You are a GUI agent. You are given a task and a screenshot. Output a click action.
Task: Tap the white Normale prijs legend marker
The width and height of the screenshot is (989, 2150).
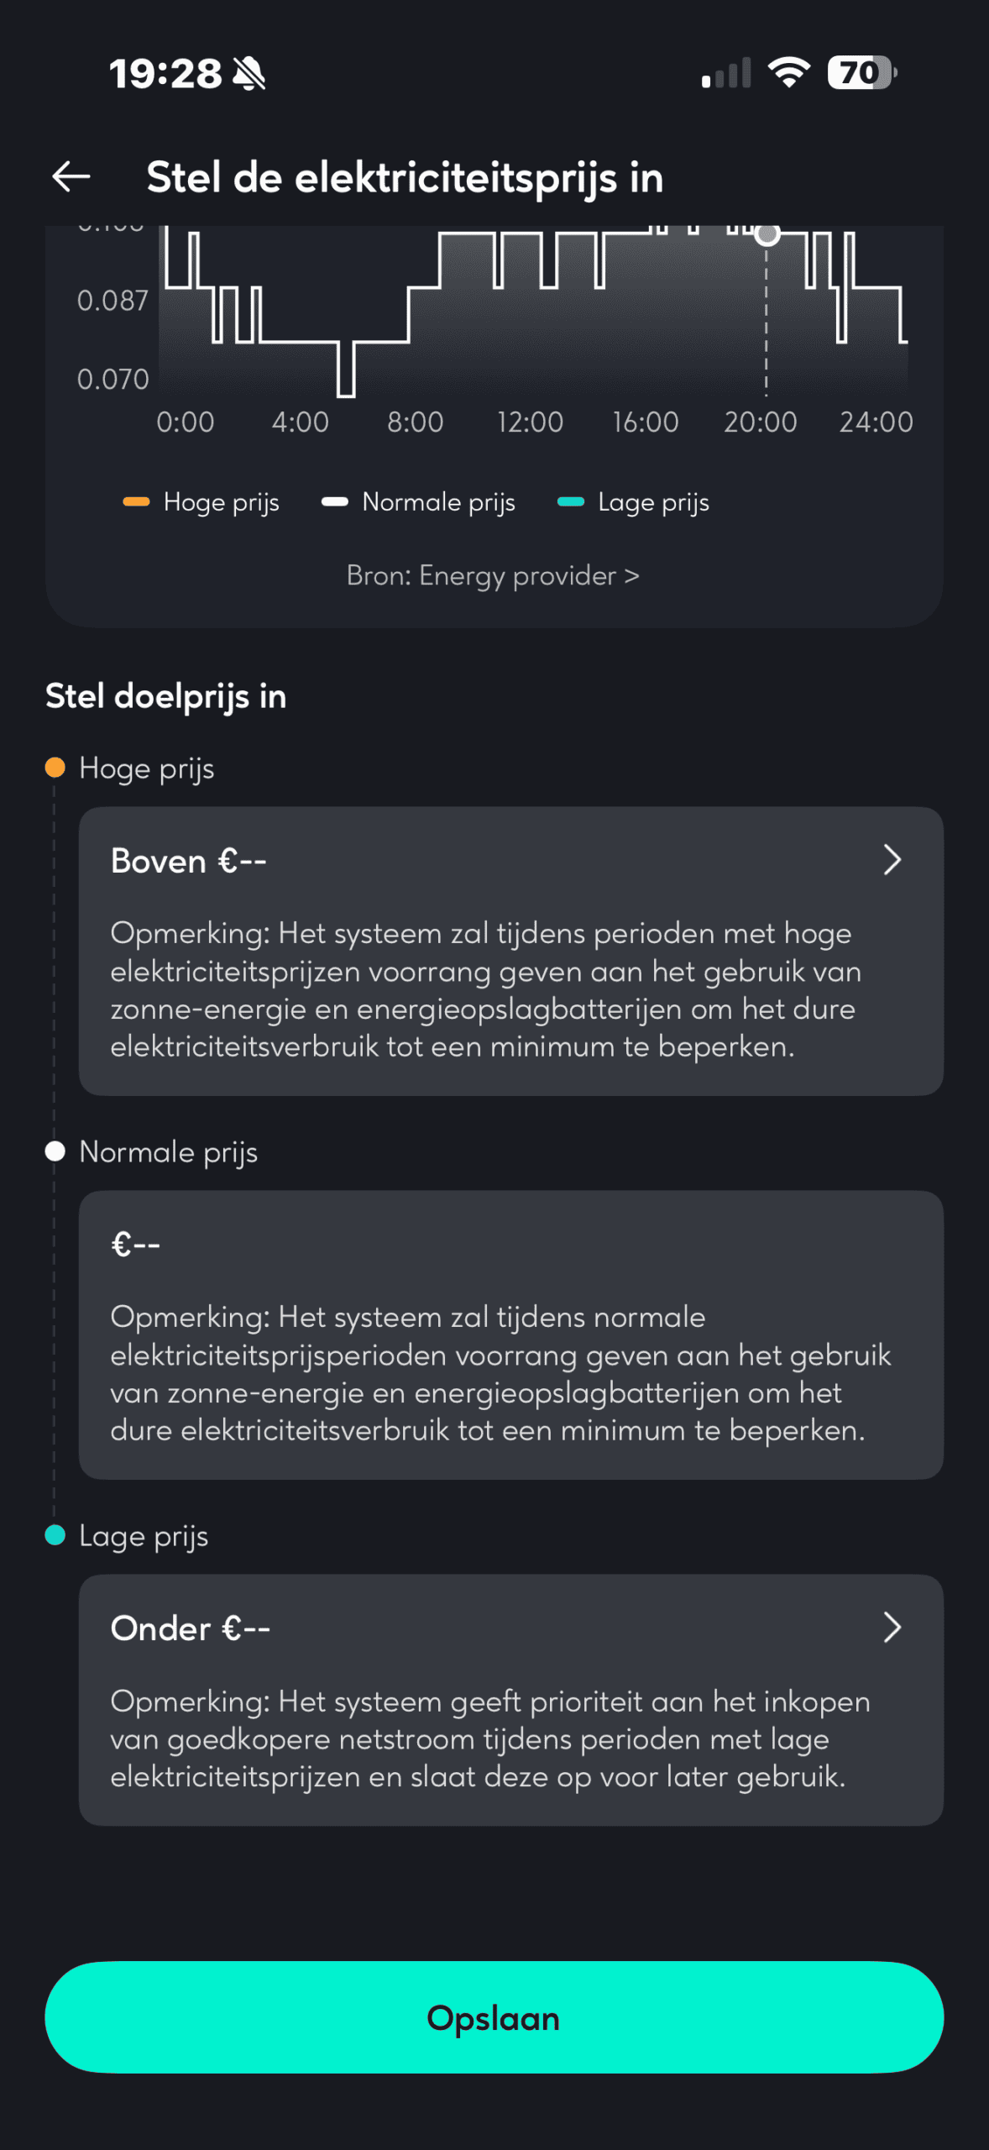pos(335,502)
